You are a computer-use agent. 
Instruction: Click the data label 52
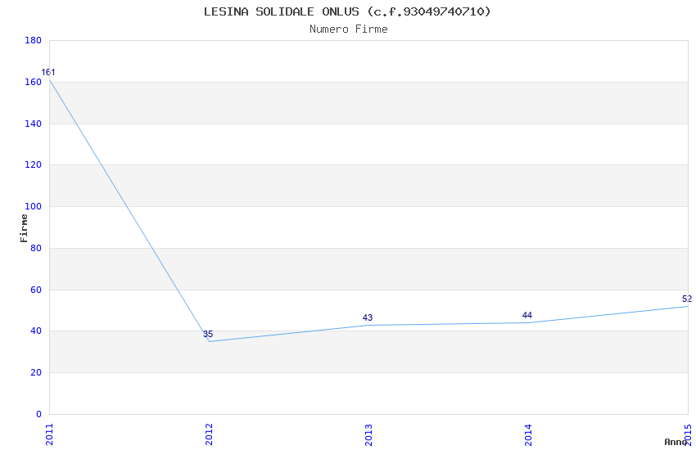pos(687,299)
